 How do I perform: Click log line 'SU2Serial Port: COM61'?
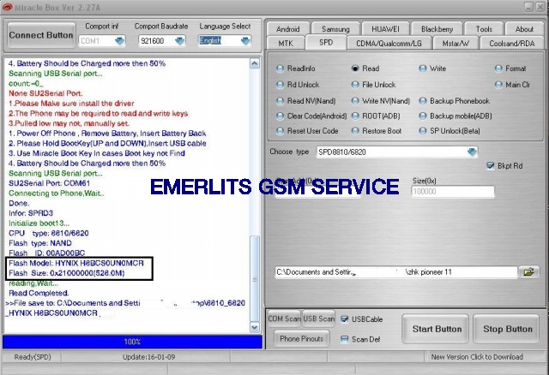point(49,183)
